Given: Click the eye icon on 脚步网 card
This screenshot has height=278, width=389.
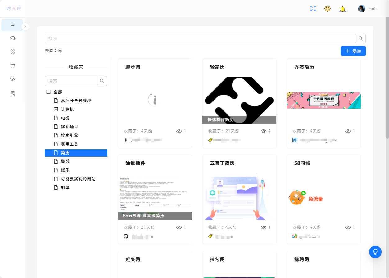Looking at the screenshot, I should 179,131.
